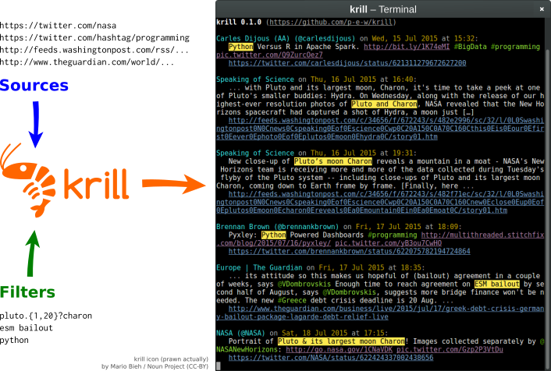Screen dimensions: 551x371
Task: Click the highlighted "Pluto's moon Charon" match
Action: pyautogui.click(x=332, y=161)
